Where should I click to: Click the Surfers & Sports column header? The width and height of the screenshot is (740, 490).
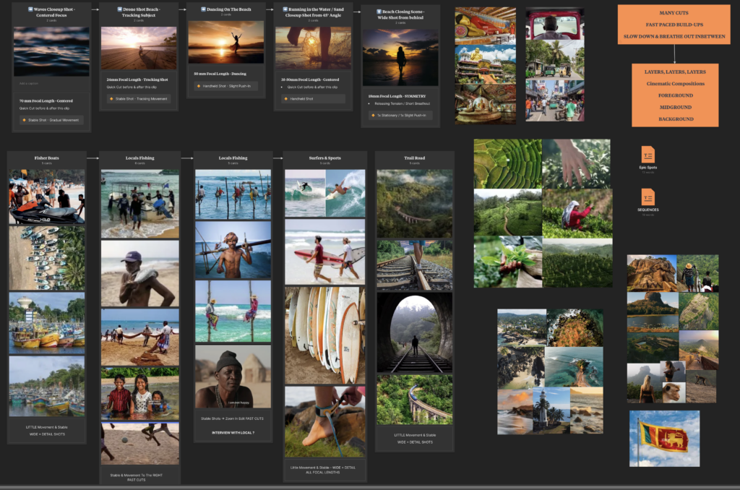pos(324,158)
